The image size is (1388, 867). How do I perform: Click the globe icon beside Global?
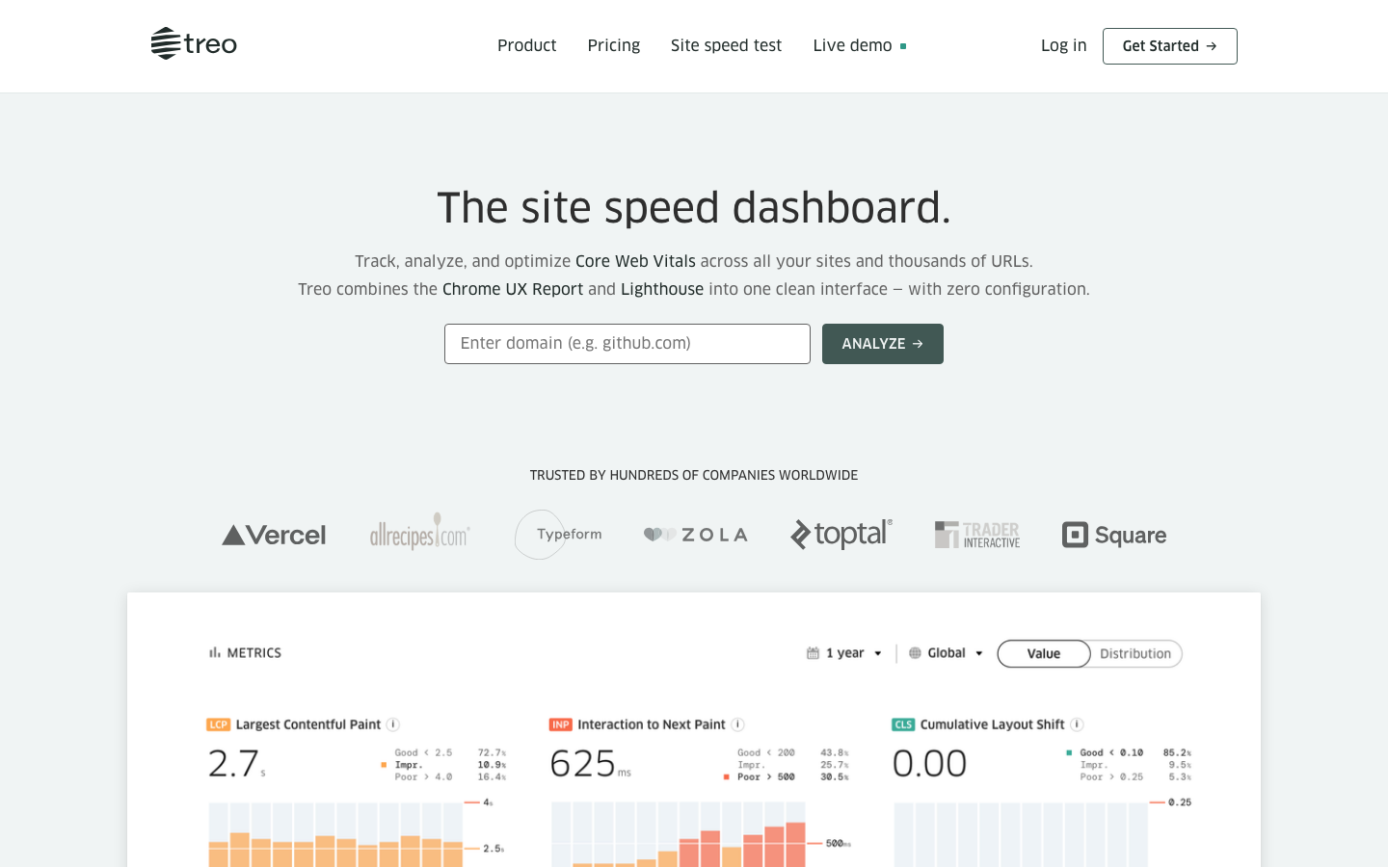(915, 653)
